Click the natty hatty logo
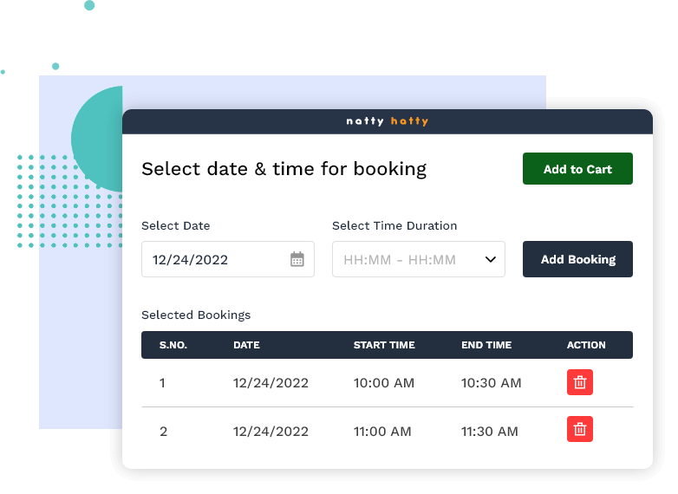This screenshot has height=494, width=678. pyautogui.click(x=387, y=121)
